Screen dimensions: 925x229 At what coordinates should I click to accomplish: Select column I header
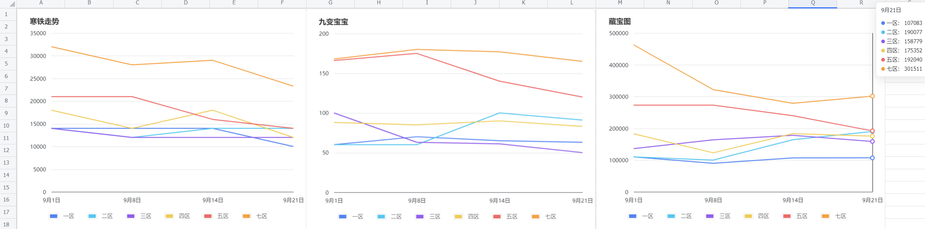(427, 3)
